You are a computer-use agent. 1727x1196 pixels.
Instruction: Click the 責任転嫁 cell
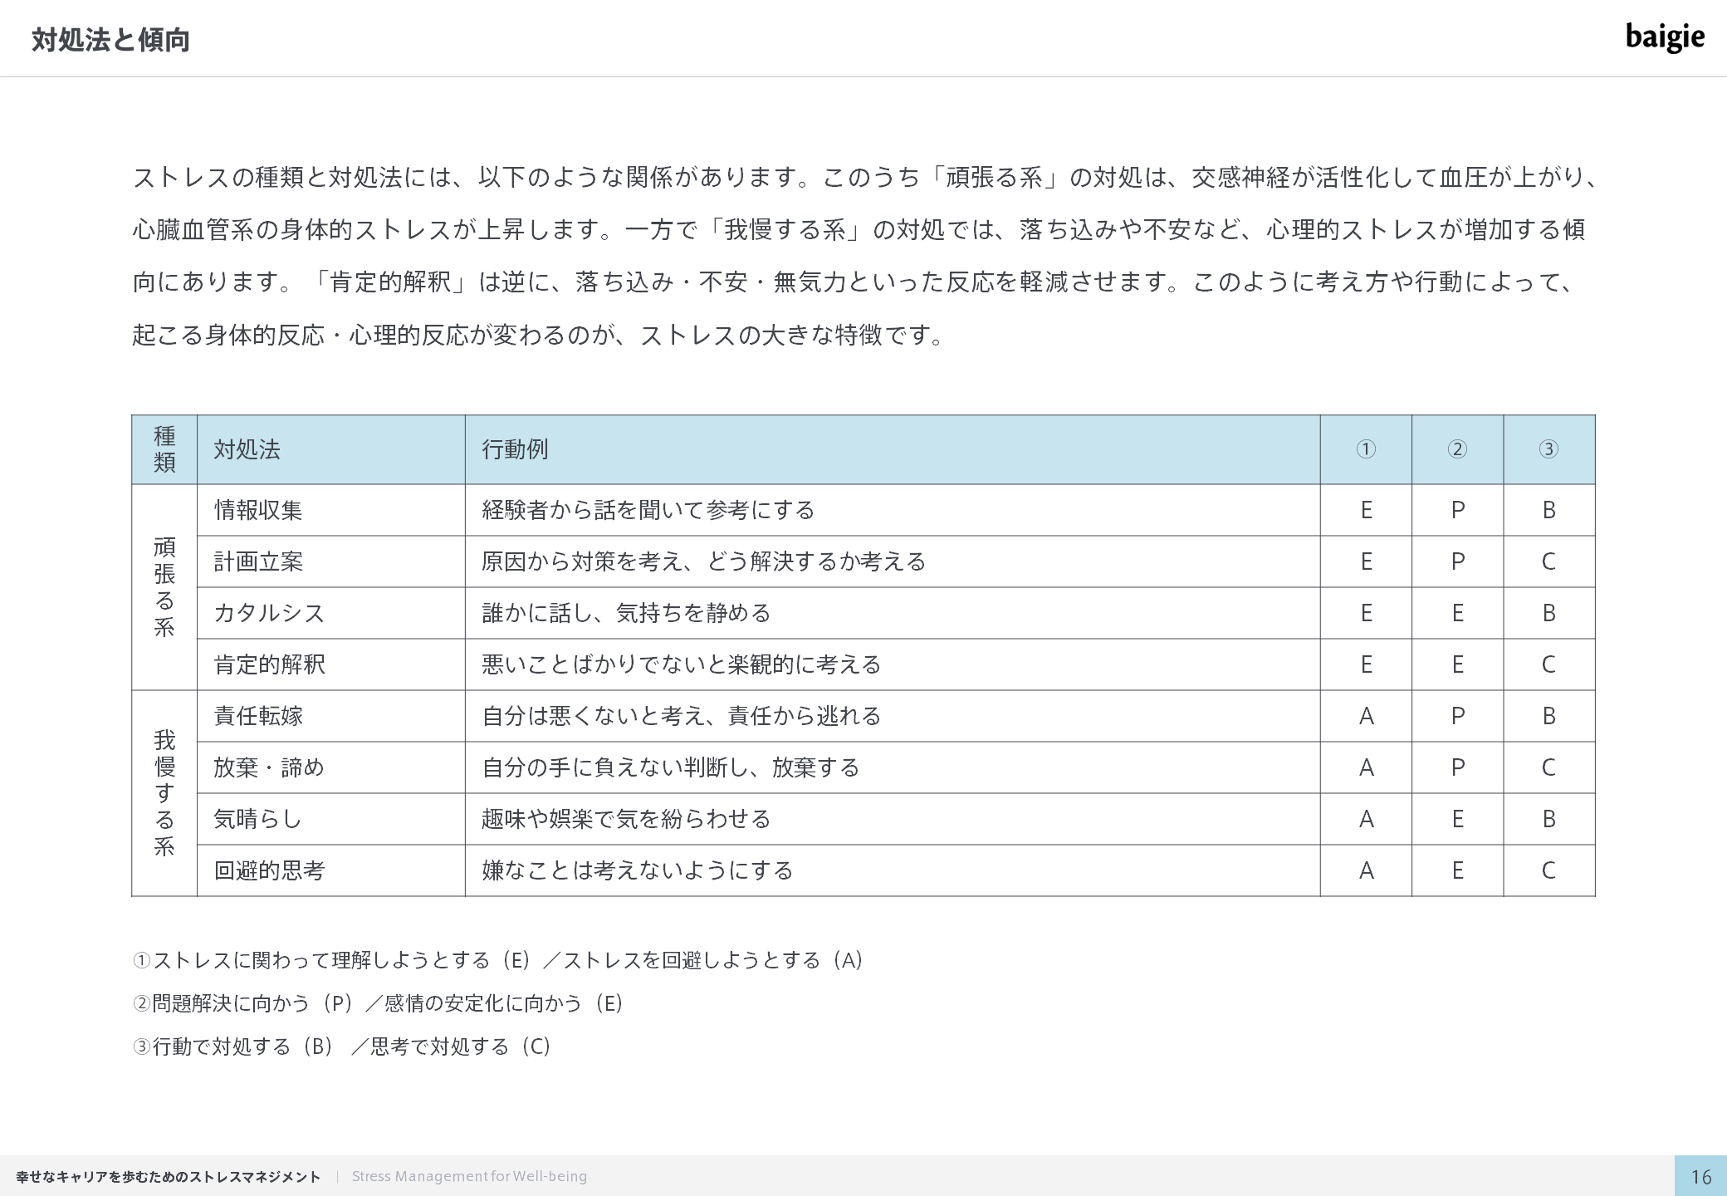(258, 716)
